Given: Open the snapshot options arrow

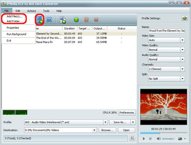Looking at the screenshot, I should click(185, 139).
